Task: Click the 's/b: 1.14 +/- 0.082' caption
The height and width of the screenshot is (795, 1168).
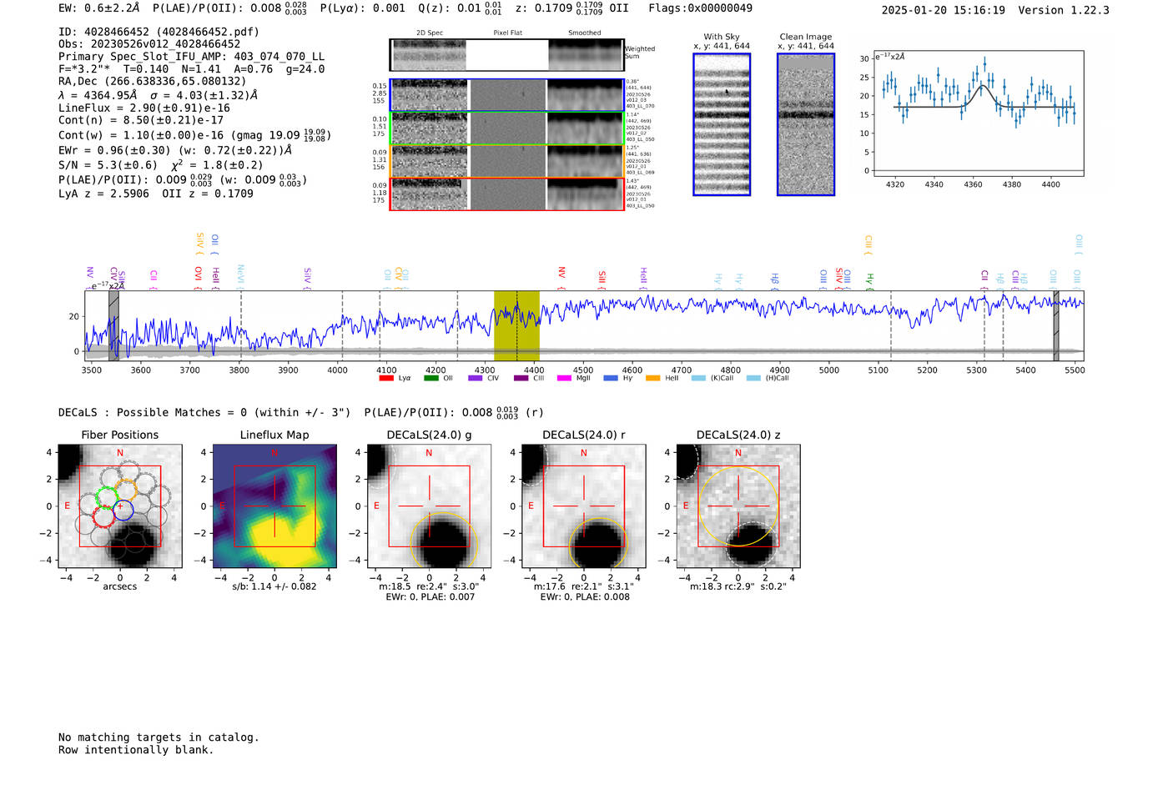Action: (274, 586)
